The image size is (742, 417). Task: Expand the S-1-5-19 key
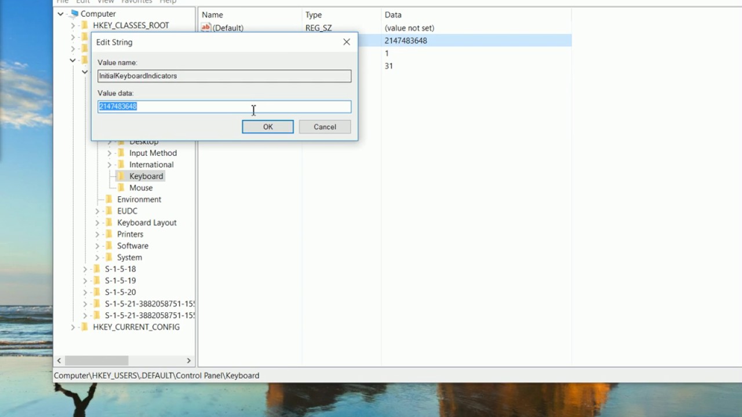85,280
